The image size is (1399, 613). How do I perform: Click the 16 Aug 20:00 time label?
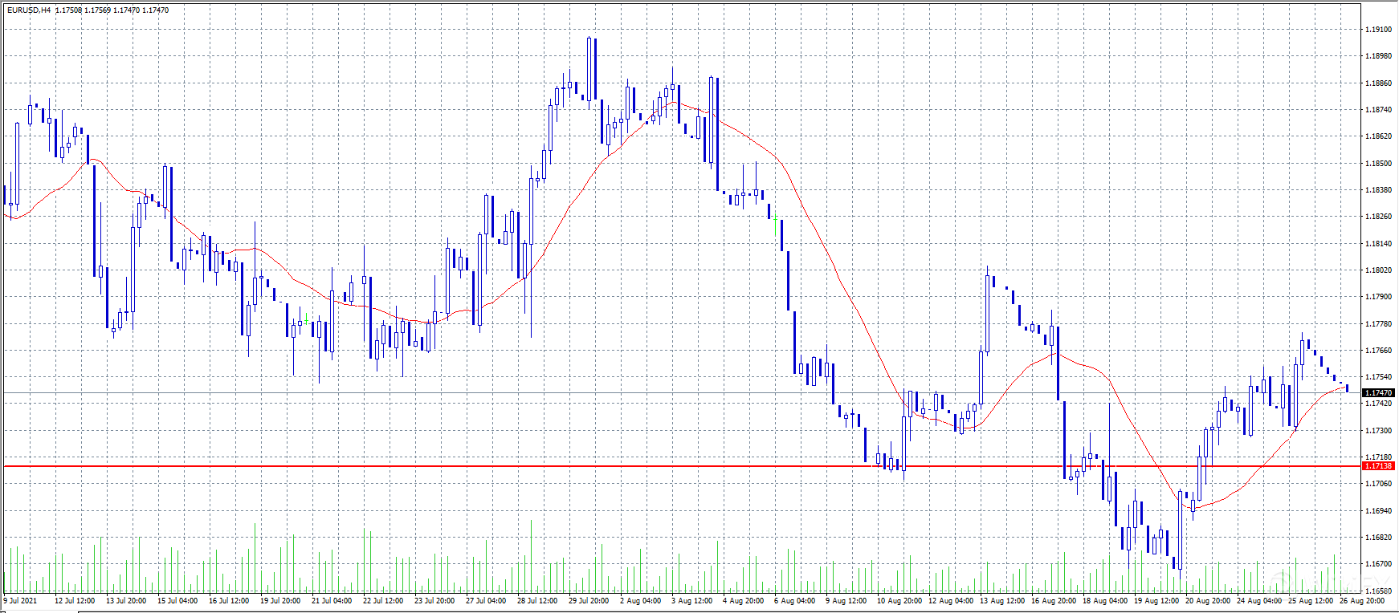click(x=1053, y=600)
